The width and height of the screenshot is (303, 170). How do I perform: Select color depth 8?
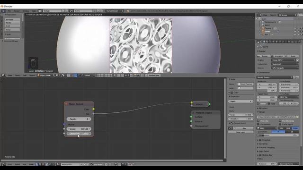click(x=278, y=132)
